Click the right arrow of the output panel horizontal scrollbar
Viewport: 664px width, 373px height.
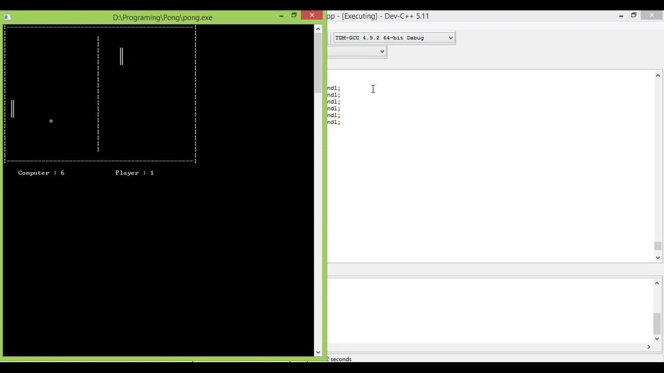coord(648,347)
